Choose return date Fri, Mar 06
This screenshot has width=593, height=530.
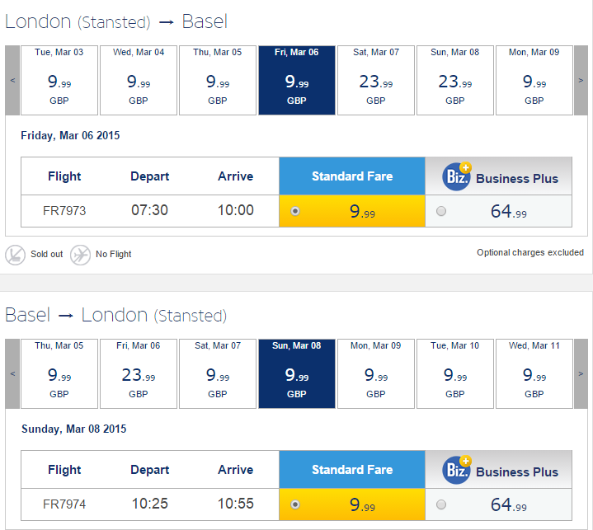pos(139,373)
